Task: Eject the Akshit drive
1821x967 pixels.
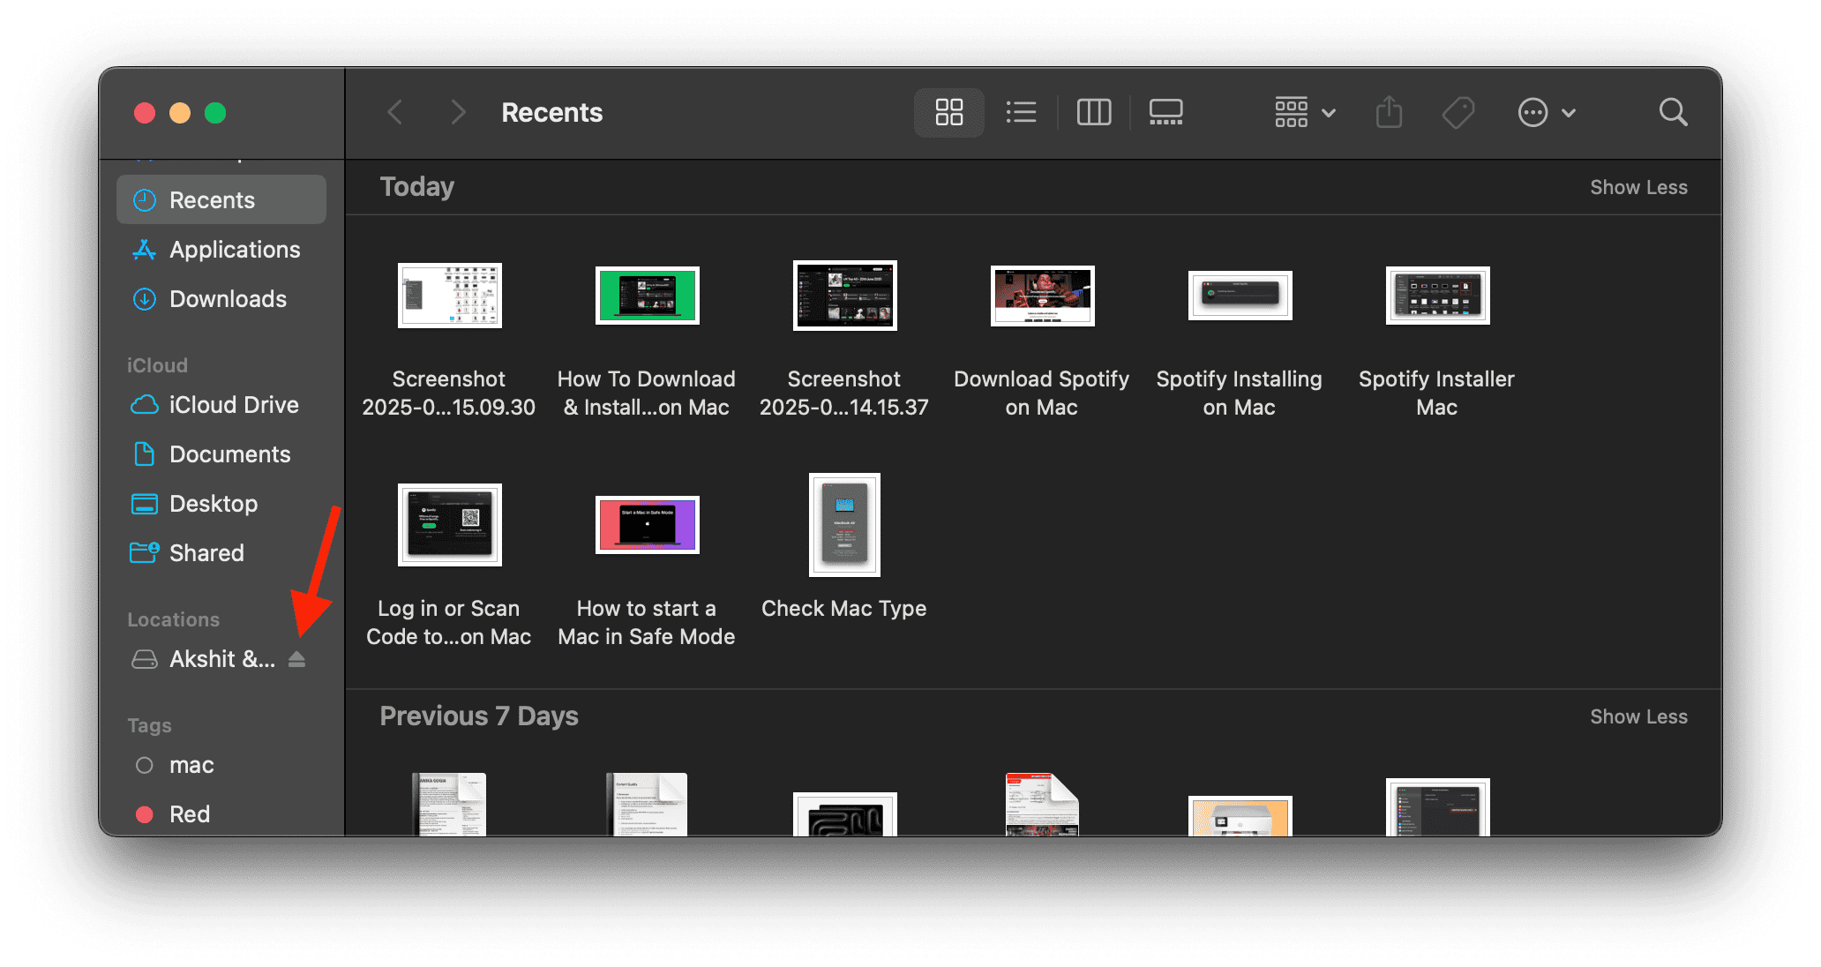Action: coord(296,659)
